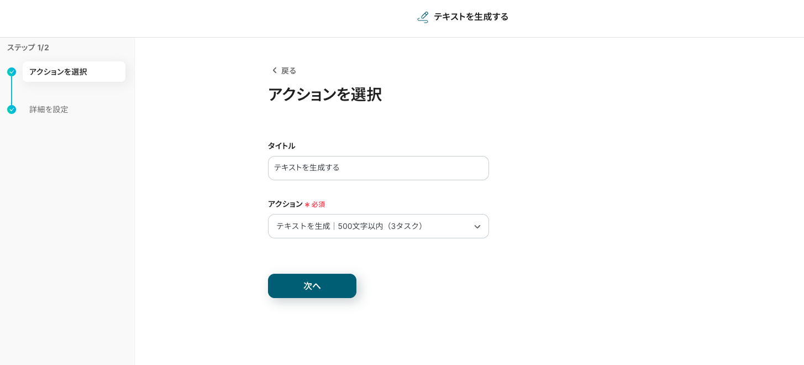Viewport: 804px width, 365px height.
Task: Click the back chevron arrow icon
Action: tap(274, 71)
